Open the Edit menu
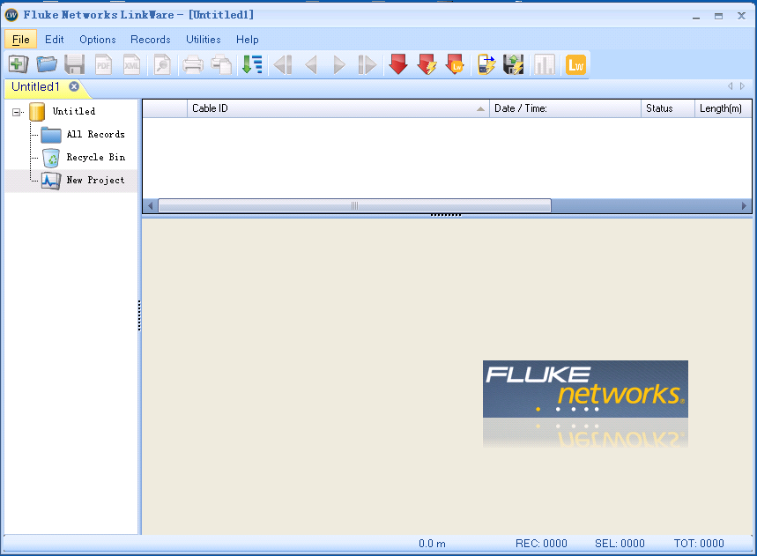 tap(55, 40)
